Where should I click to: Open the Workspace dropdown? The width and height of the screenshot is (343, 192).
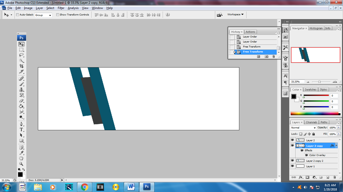coord(236,14)
